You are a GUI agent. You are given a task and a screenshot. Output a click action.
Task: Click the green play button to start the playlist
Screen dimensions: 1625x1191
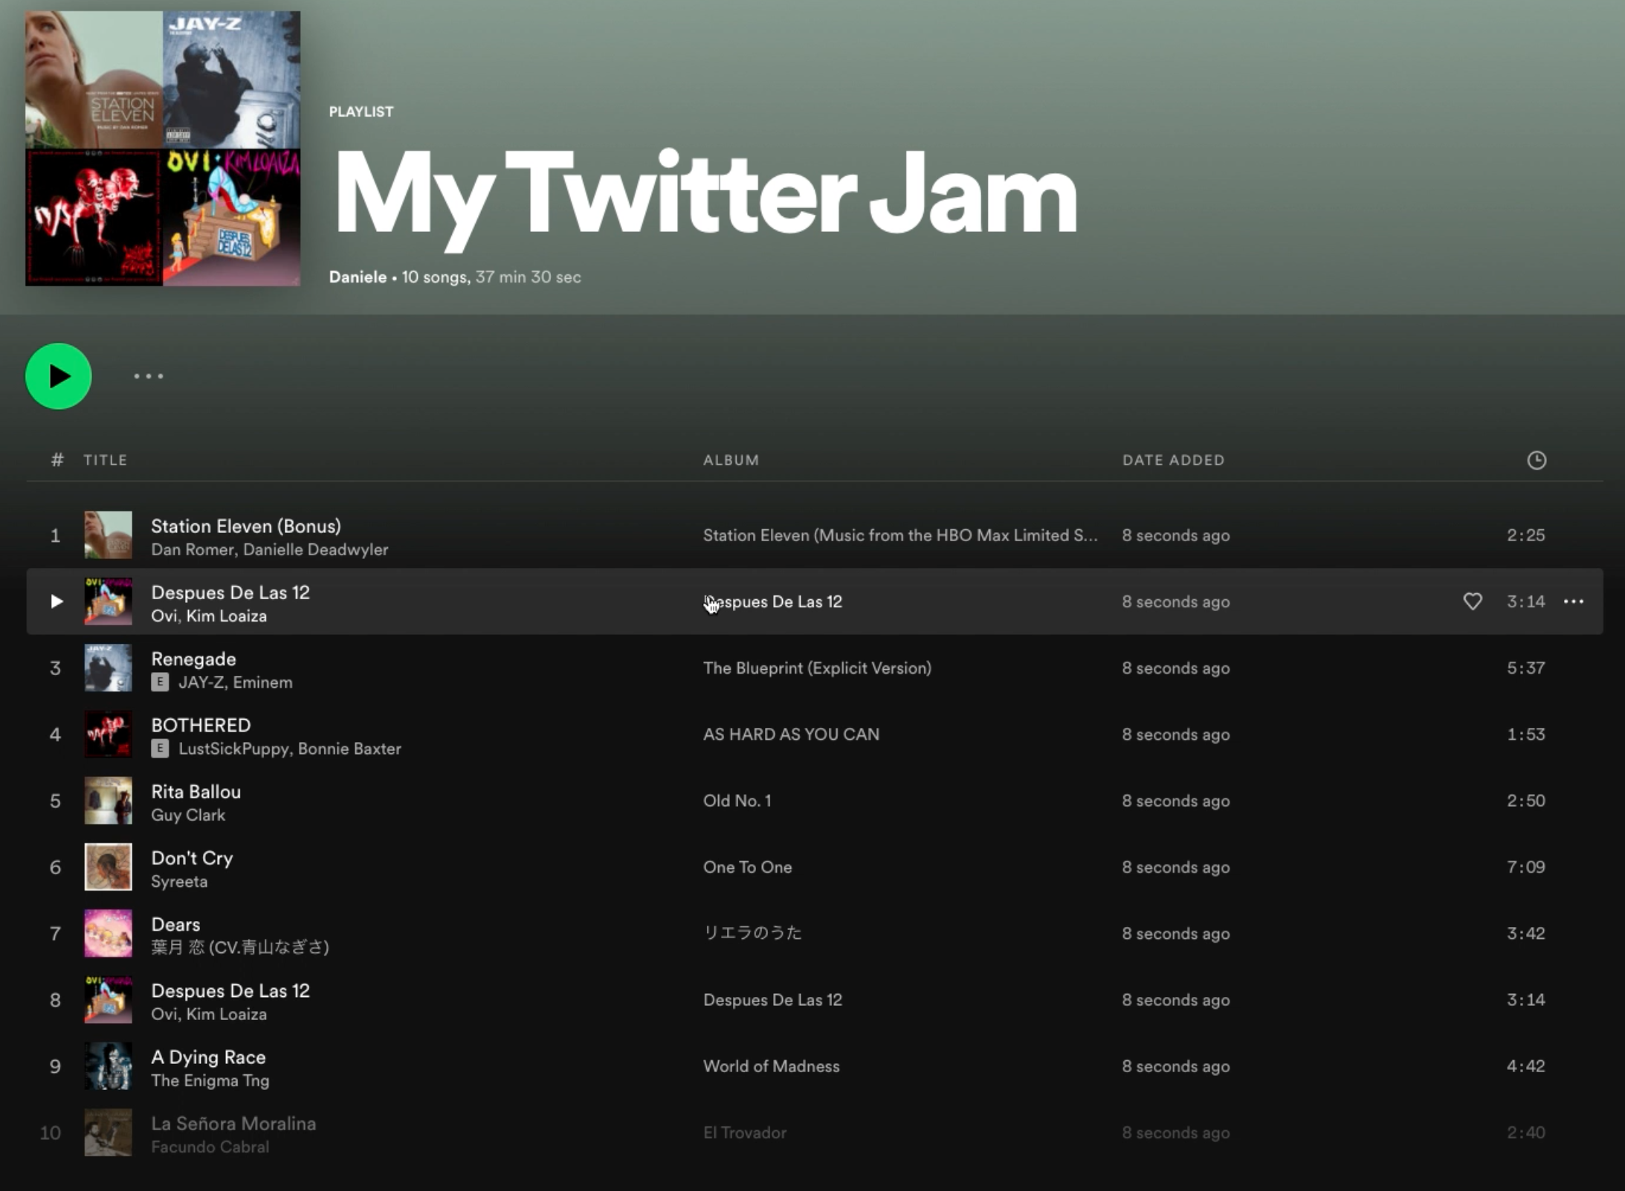pos(58,376)
